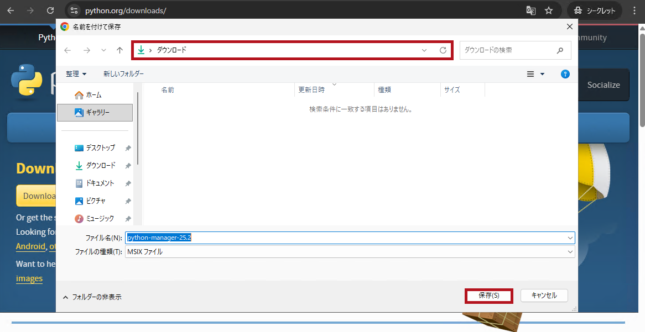Sort by the 更新日時 column header

point(311,89)
